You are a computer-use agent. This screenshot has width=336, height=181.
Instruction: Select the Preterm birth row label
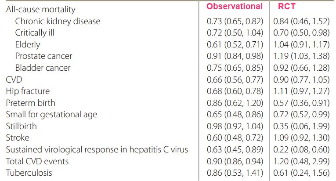click(31, 103)
